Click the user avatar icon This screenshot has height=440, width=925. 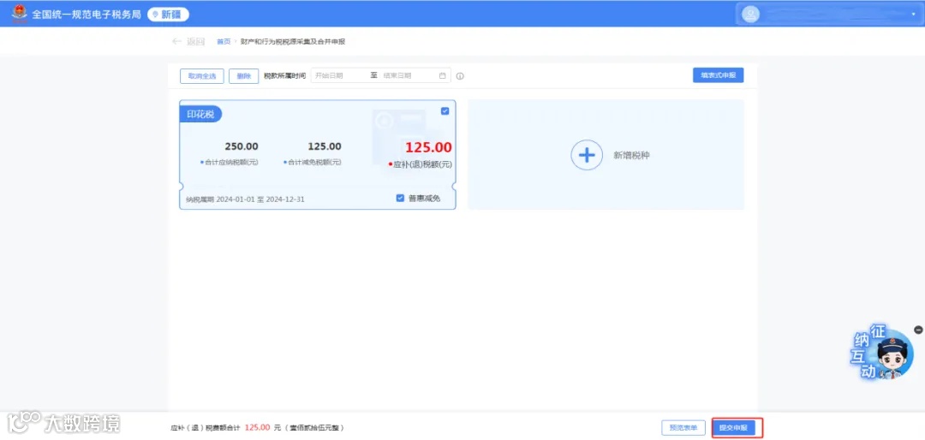(x=750, y=15)
